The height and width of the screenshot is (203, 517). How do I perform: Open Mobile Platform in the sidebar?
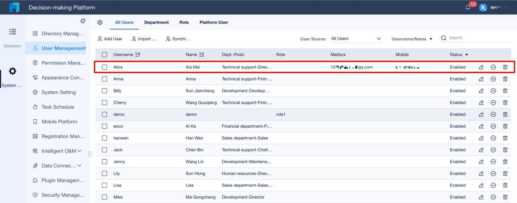tap(56, 122)
